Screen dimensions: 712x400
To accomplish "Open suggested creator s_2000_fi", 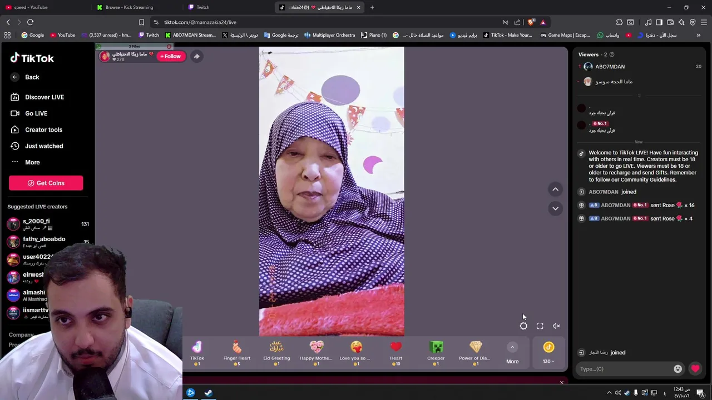I will tap(47, 224).
